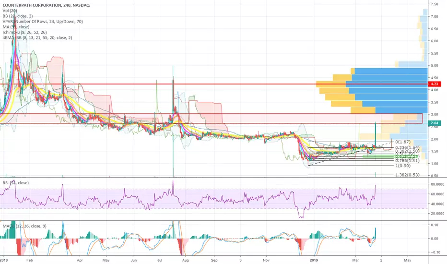Click the 0.10 MACD axis value

[x=435, y=225]
